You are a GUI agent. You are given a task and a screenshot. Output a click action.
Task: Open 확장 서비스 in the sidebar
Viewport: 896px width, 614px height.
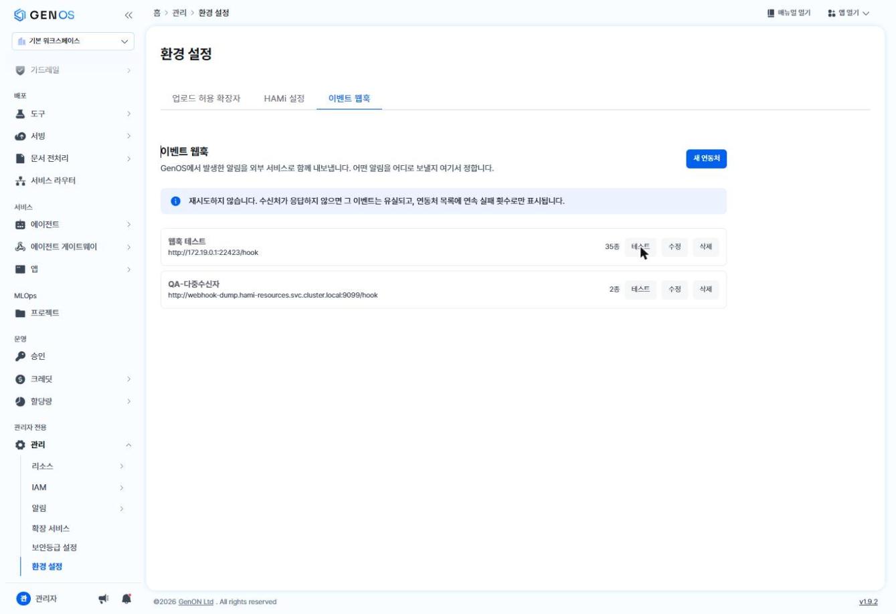(51, 528)
